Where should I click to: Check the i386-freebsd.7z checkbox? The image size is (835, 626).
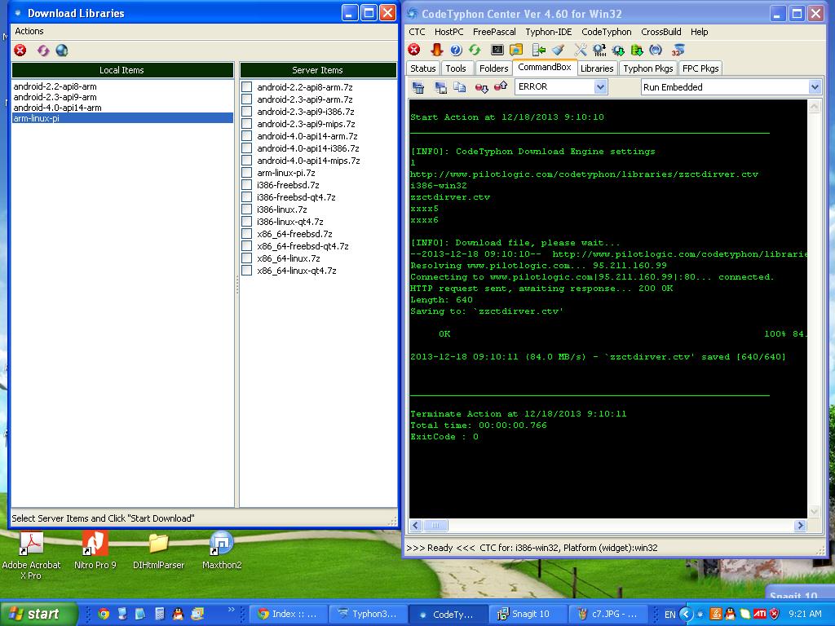(x=246, y=185)
